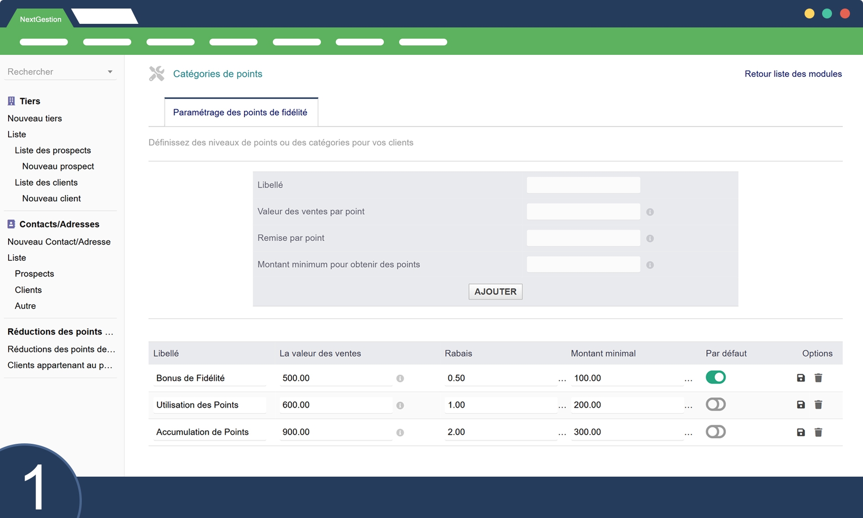This screenshot has width=863, height=518.
Task: Click info icon next to 900.00 value
Action: (400, 433)
